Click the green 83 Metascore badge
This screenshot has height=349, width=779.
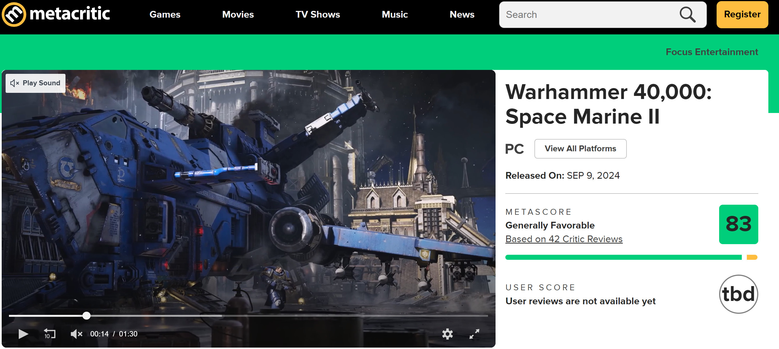[x=738, y=225]
